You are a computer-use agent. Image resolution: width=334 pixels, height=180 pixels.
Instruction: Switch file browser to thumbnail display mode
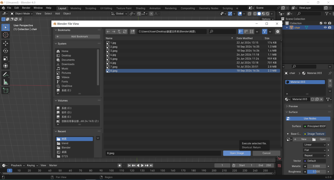pos(251,31)
